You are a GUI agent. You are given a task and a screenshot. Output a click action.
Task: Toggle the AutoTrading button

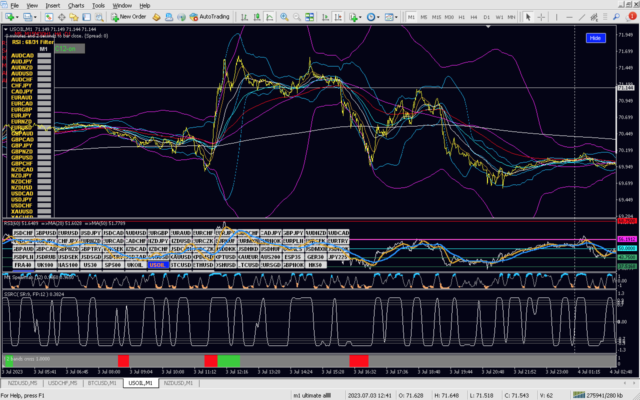coord(210,17)
